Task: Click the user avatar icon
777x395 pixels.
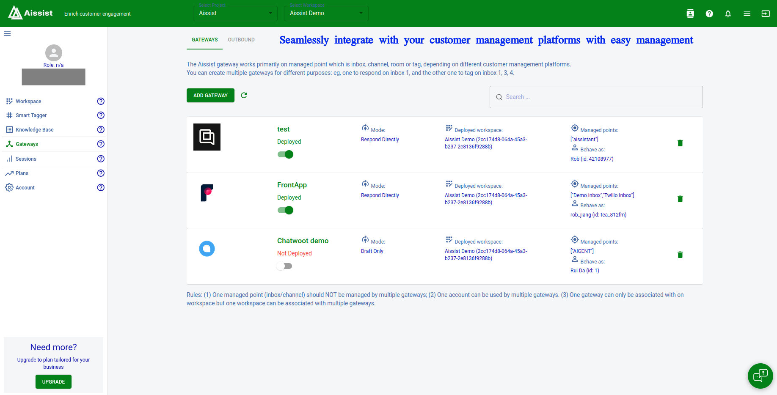Action: pyautogui.click(x=54, y=53)
